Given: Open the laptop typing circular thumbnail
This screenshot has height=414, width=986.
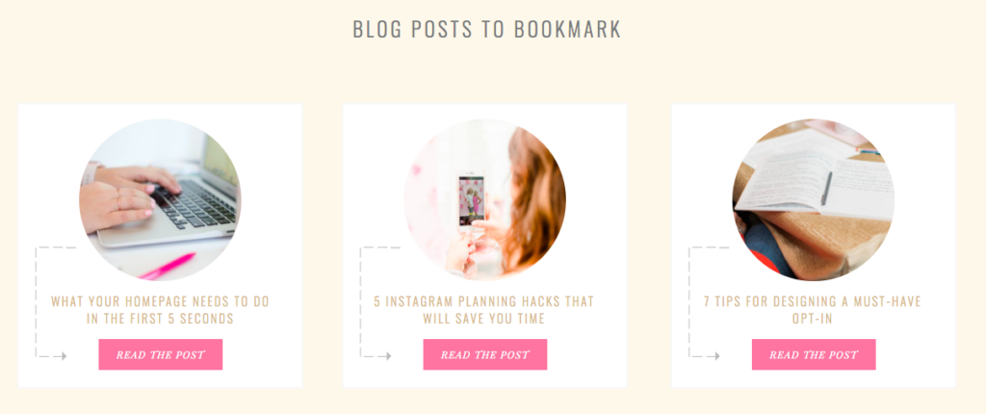Looking at the screenshot, I should 160,199.
